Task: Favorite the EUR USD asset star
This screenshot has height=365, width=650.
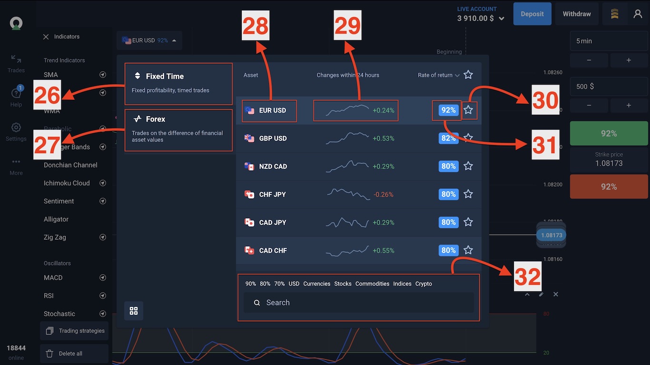Action: click(468, 110)
